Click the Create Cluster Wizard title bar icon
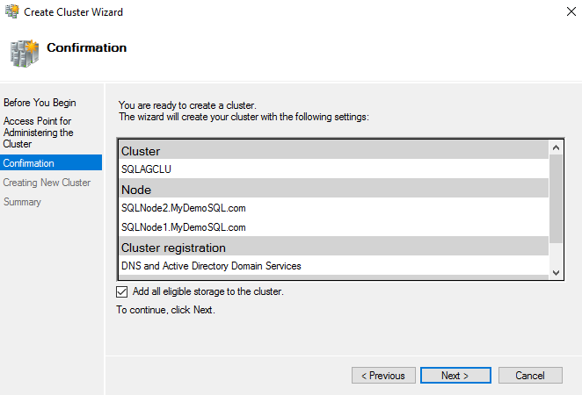 (12, 12)
